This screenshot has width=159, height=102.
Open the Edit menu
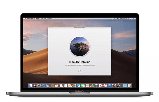pyautogui.click(x=45, y=19)
